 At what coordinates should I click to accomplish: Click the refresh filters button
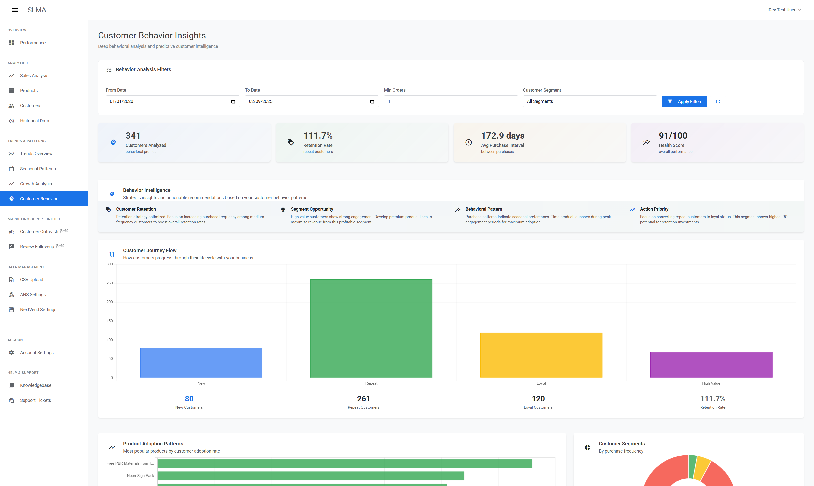[x=718, y=101]
